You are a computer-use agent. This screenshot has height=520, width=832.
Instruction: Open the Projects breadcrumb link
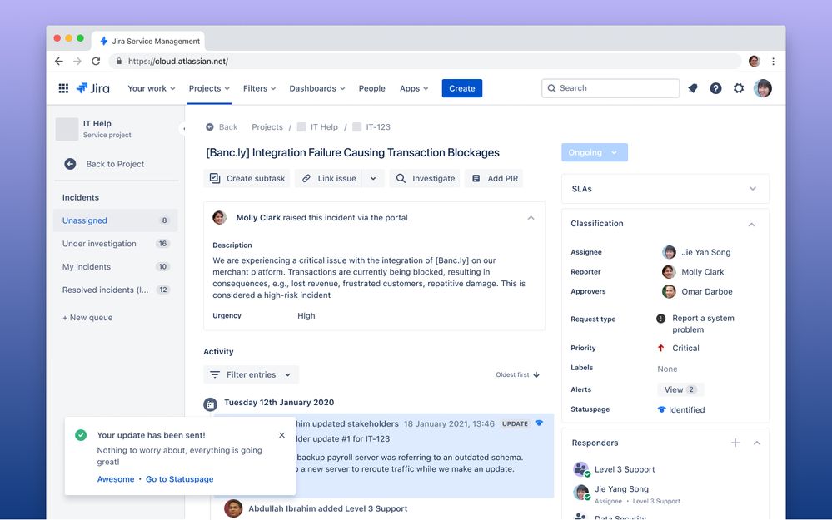pos(267,127)
